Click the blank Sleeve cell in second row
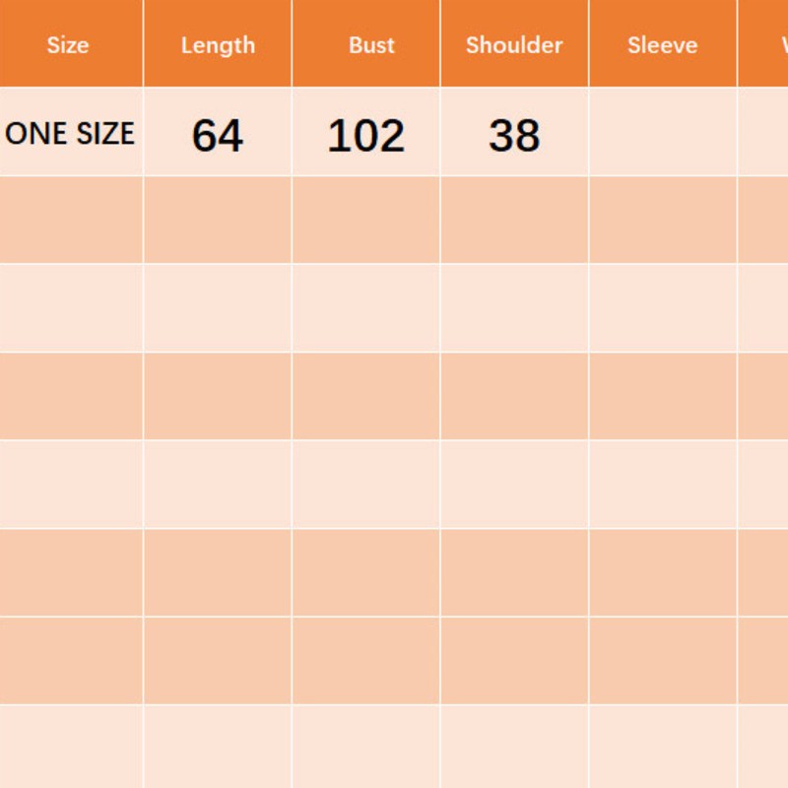Viewport: 788px width, 788px height. click(662, 220)
